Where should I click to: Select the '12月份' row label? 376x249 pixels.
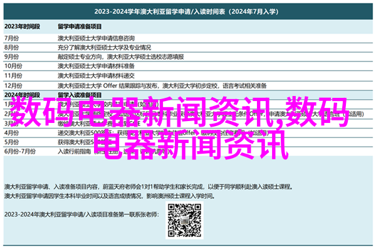(x=13, y=85)
